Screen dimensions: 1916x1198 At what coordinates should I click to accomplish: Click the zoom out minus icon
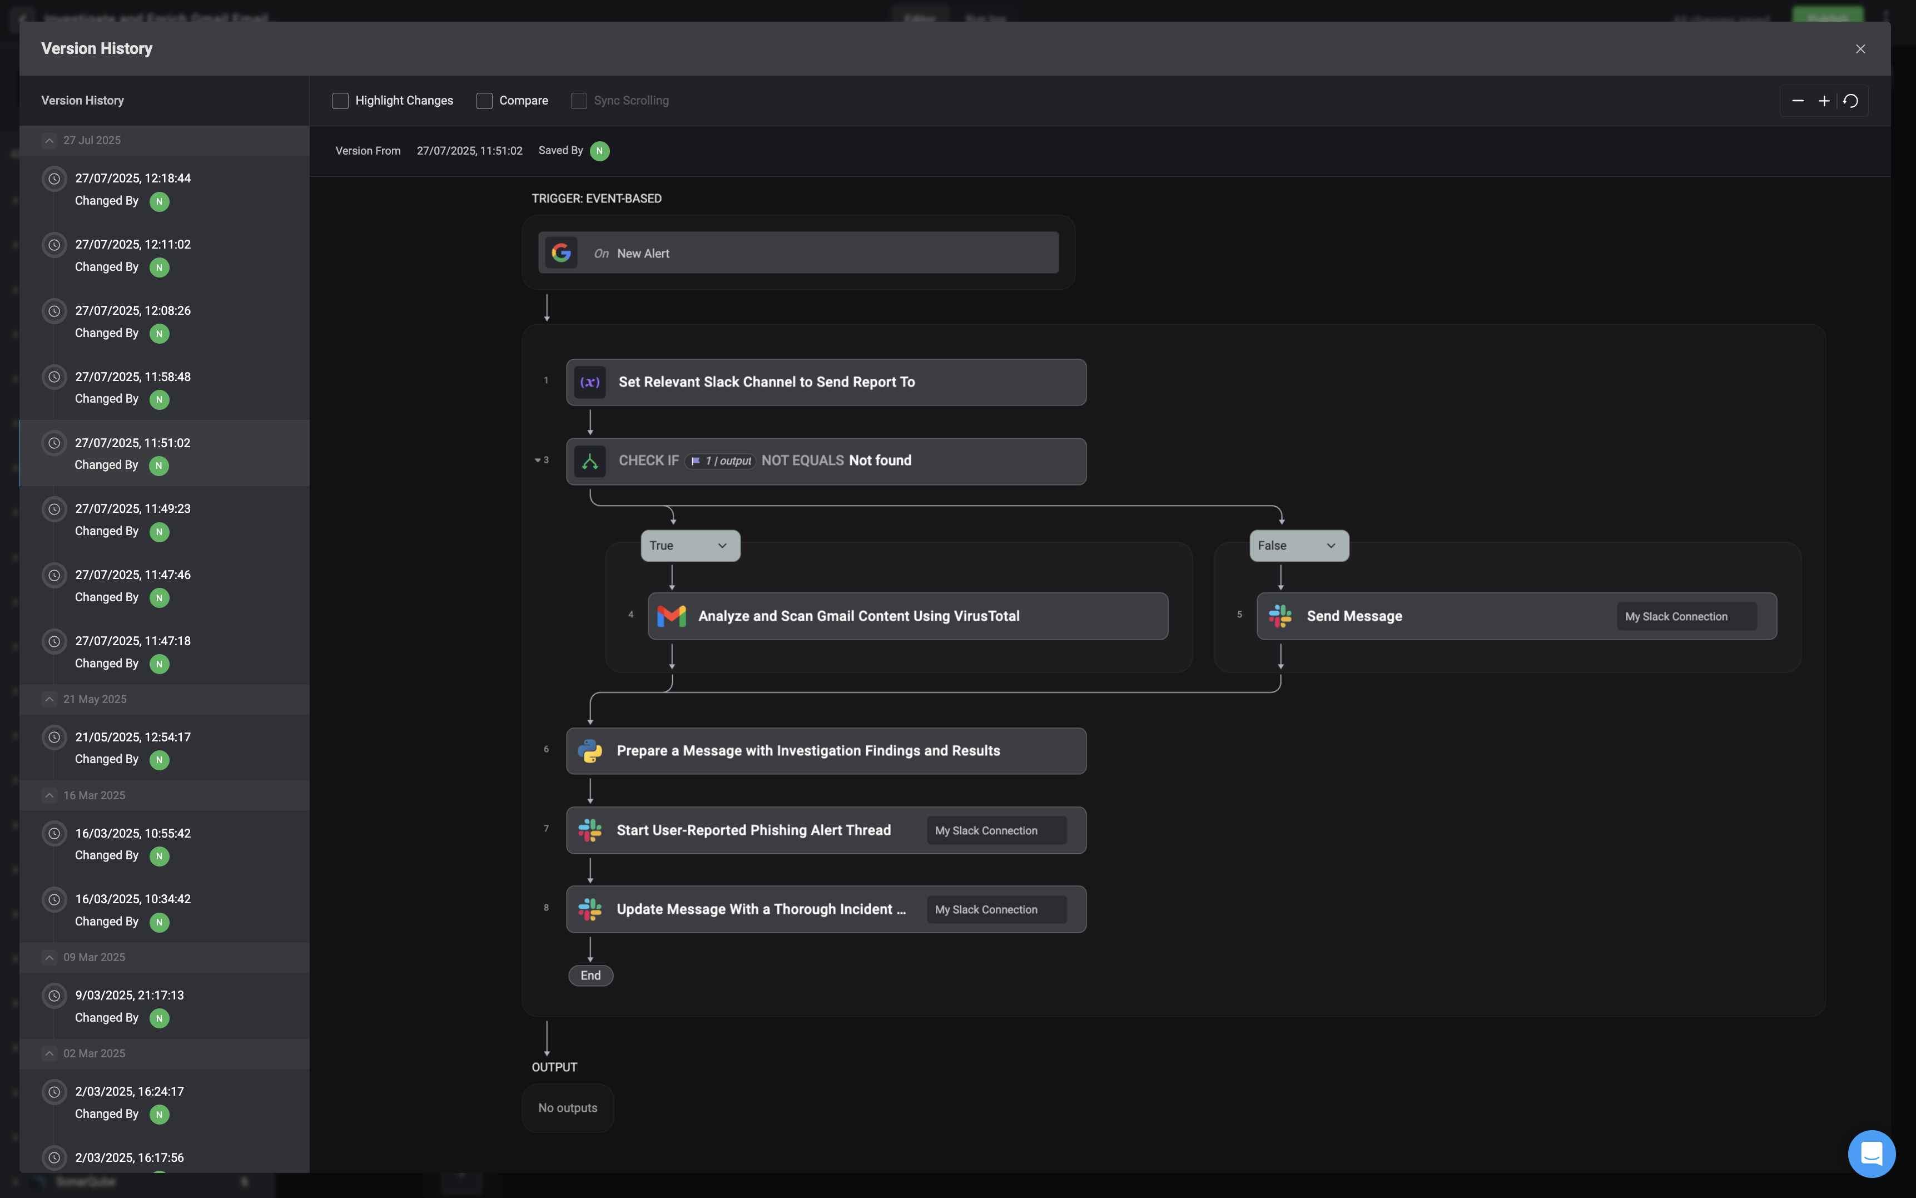click(x=1797, y=101)
